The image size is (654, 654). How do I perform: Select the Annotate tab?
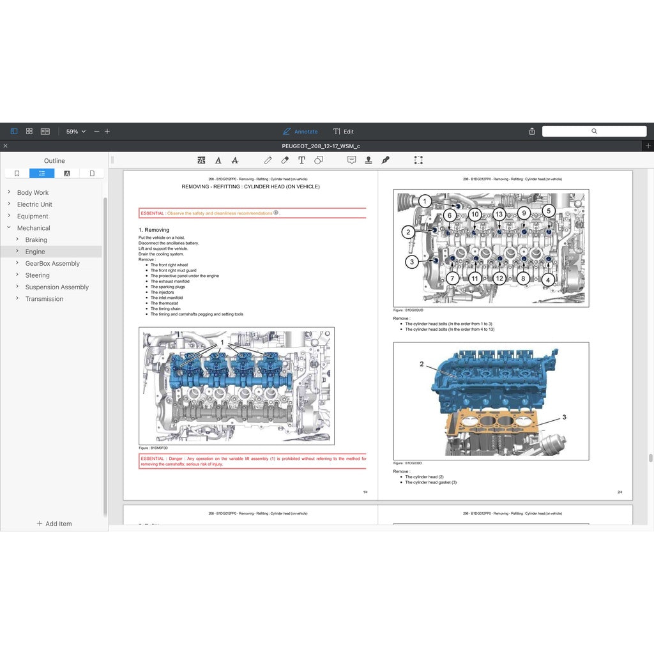point(300,131)
